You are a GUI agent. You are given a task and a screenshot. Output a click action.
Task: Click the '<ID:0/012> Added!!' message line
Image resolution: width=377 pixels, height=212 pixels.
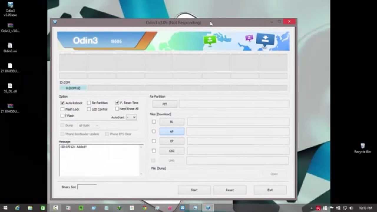click(74, 147)
